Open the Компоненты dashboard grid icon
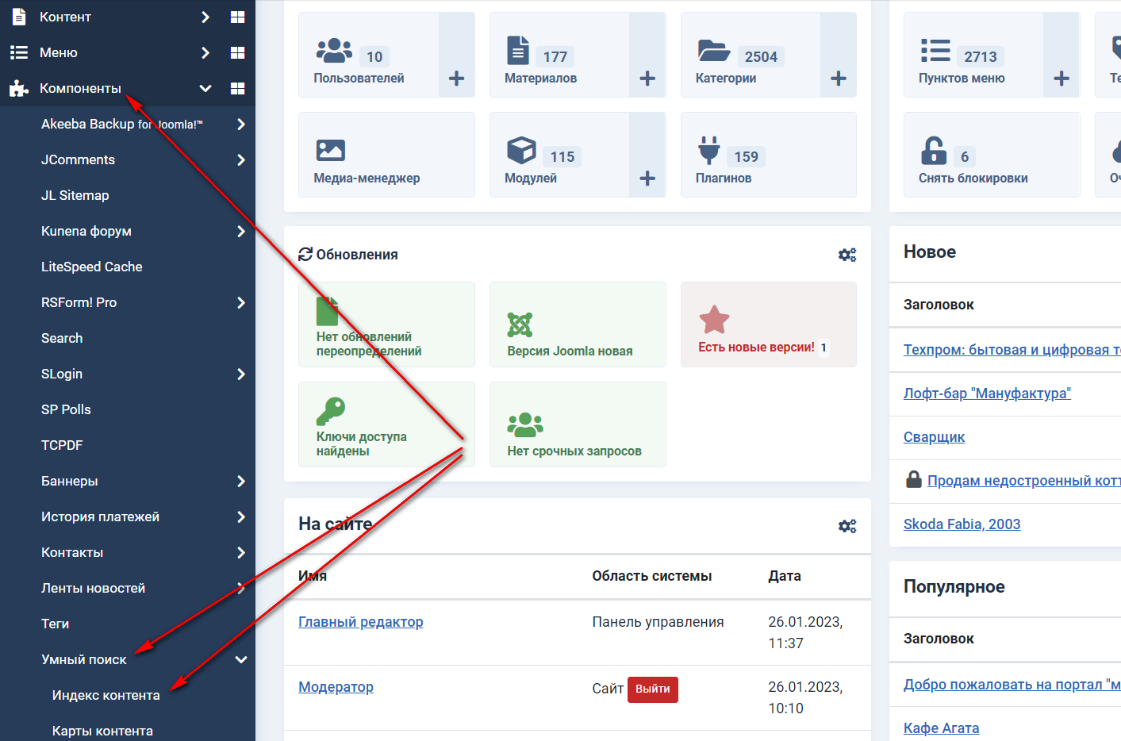 pos(237,88)
